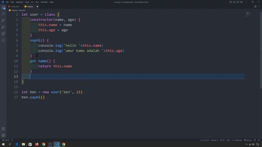Open Source Control in activity bar
This screenshot has height=147, width=262.
click(x=3, y=20)
